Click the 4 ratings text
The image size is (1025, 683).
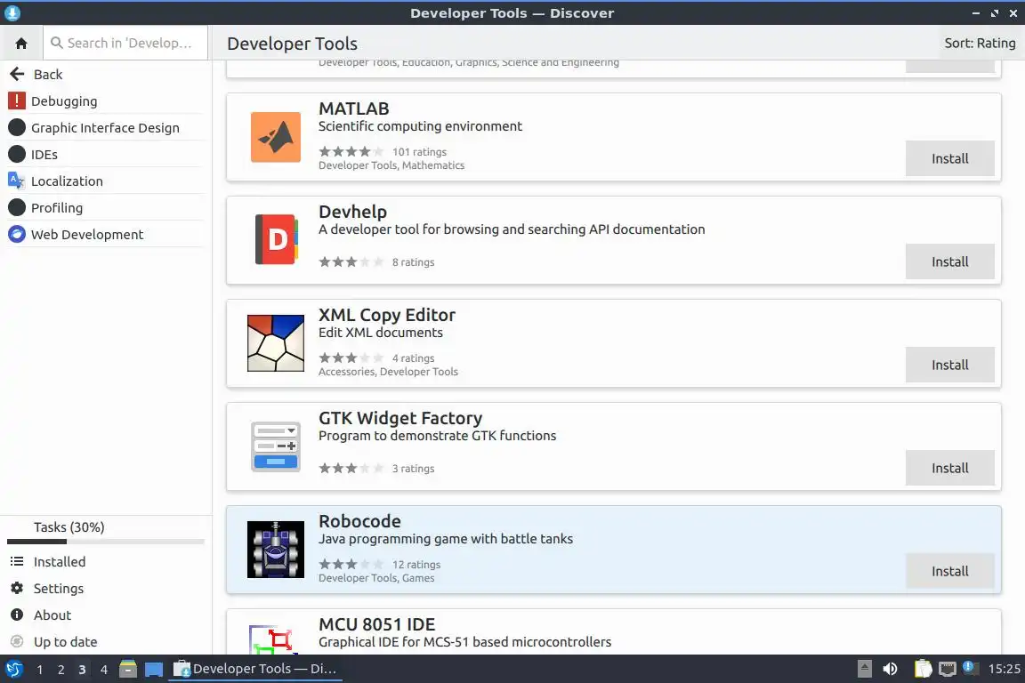click(413, 358)
